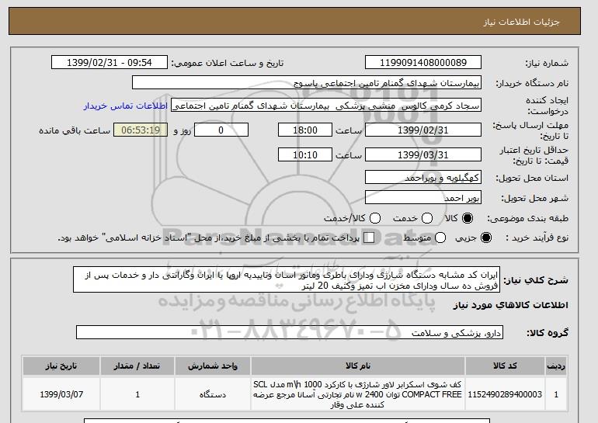The image size is (598, 423).
Task: Choose the جزیی purchase type radio
Action: click(486, 238)
